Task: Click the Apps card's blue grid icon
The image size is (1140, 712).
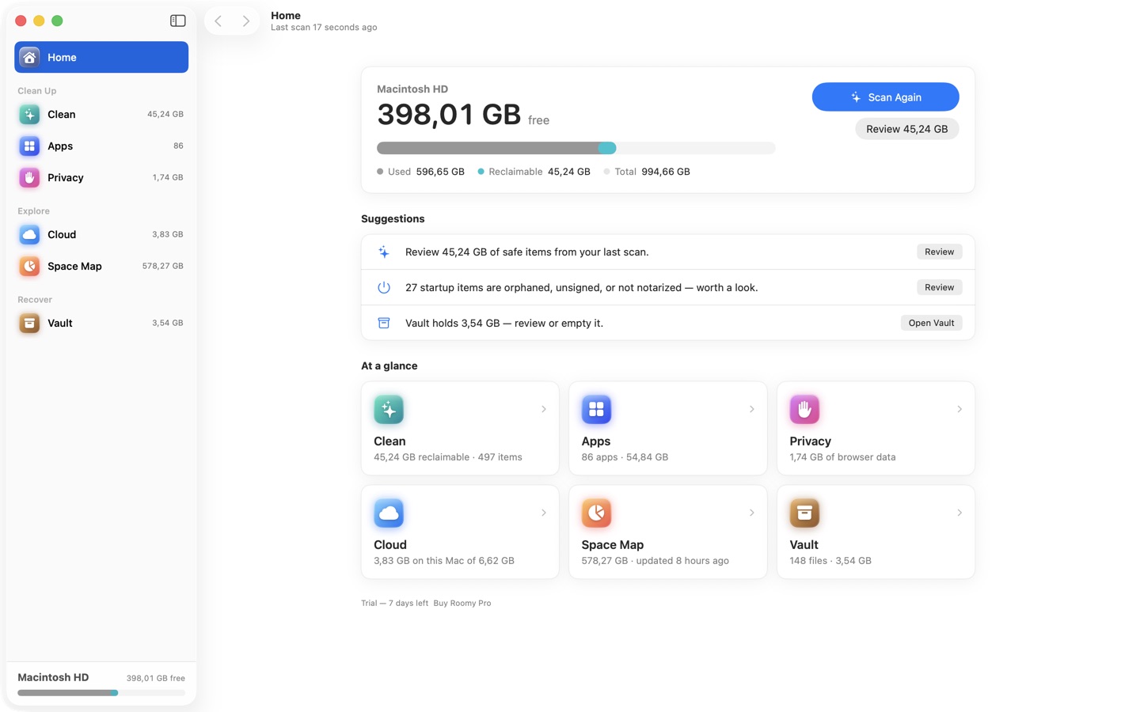Action: pos(596,409)
